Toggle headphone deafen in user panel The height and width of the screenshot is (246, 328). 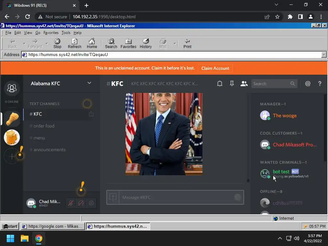[81, 203]
